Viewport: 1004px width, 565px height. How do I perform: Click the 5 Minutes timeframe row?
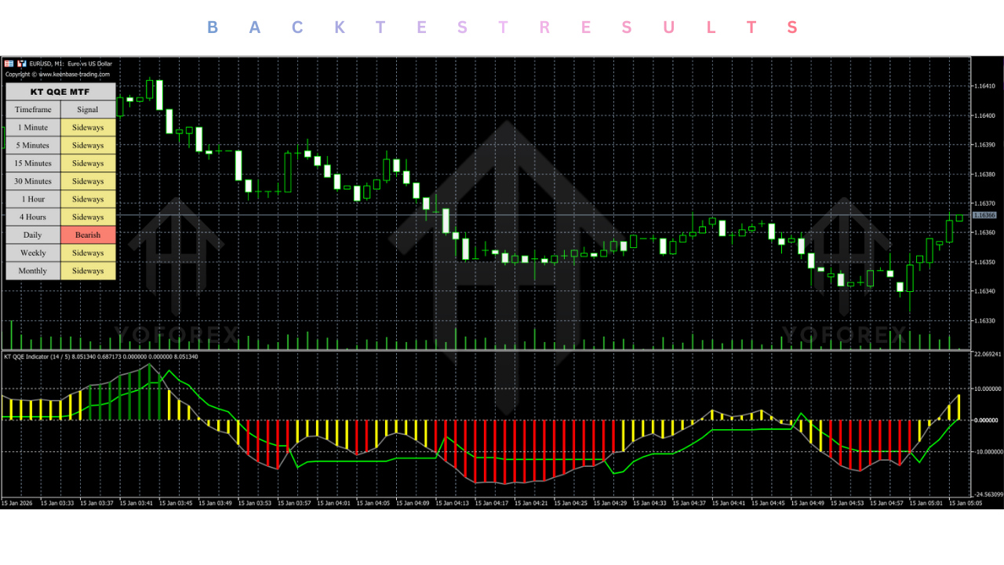tap(32, 145)
